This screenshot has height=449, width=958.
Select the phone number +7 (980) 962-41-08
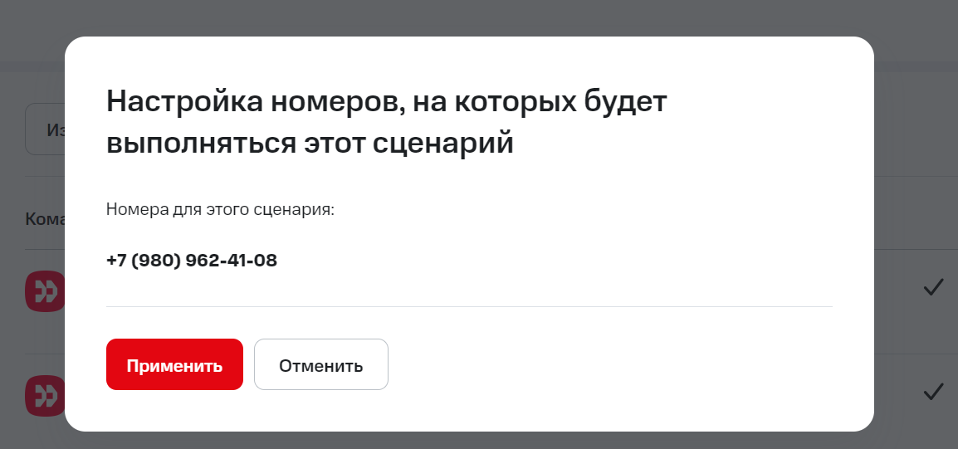[x=192, y=261]
